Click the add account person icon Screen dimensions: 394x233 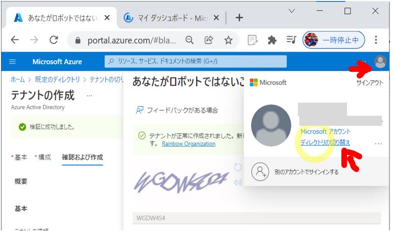260,172
